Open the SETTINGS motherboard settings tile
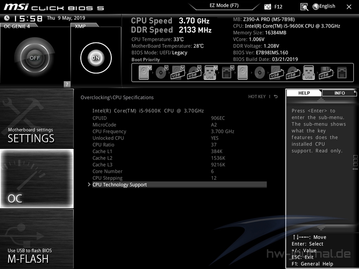The width and height of the screenshot is (359, 269). [37, 118]
